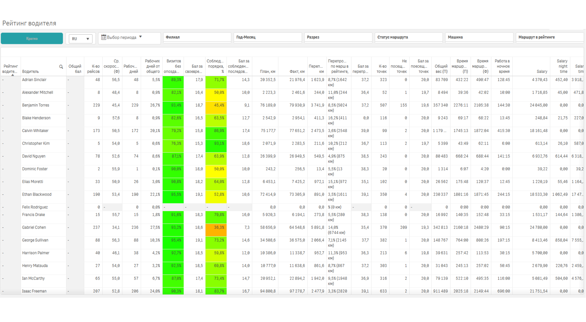
Task: Select driver Gabriel Cohen row name
Action: pyautogui.click(x=34, y=227)
